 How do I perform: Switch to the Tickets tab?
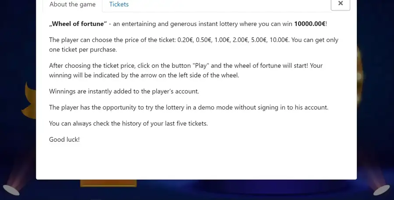tap(119, 4)
